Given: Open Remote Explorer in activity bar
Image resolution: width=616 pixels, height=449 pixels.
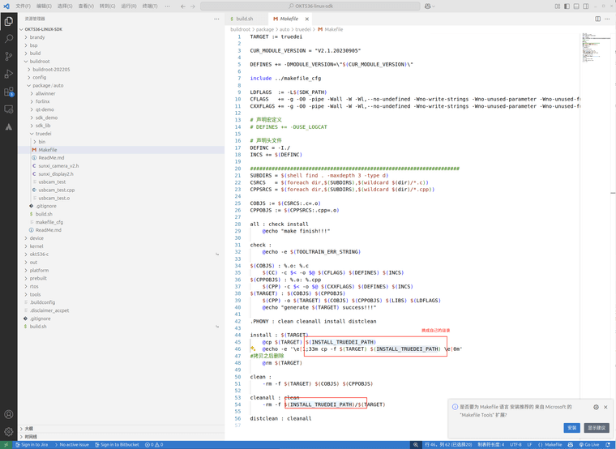Looking at the screenshot, I should coord(9,109).
